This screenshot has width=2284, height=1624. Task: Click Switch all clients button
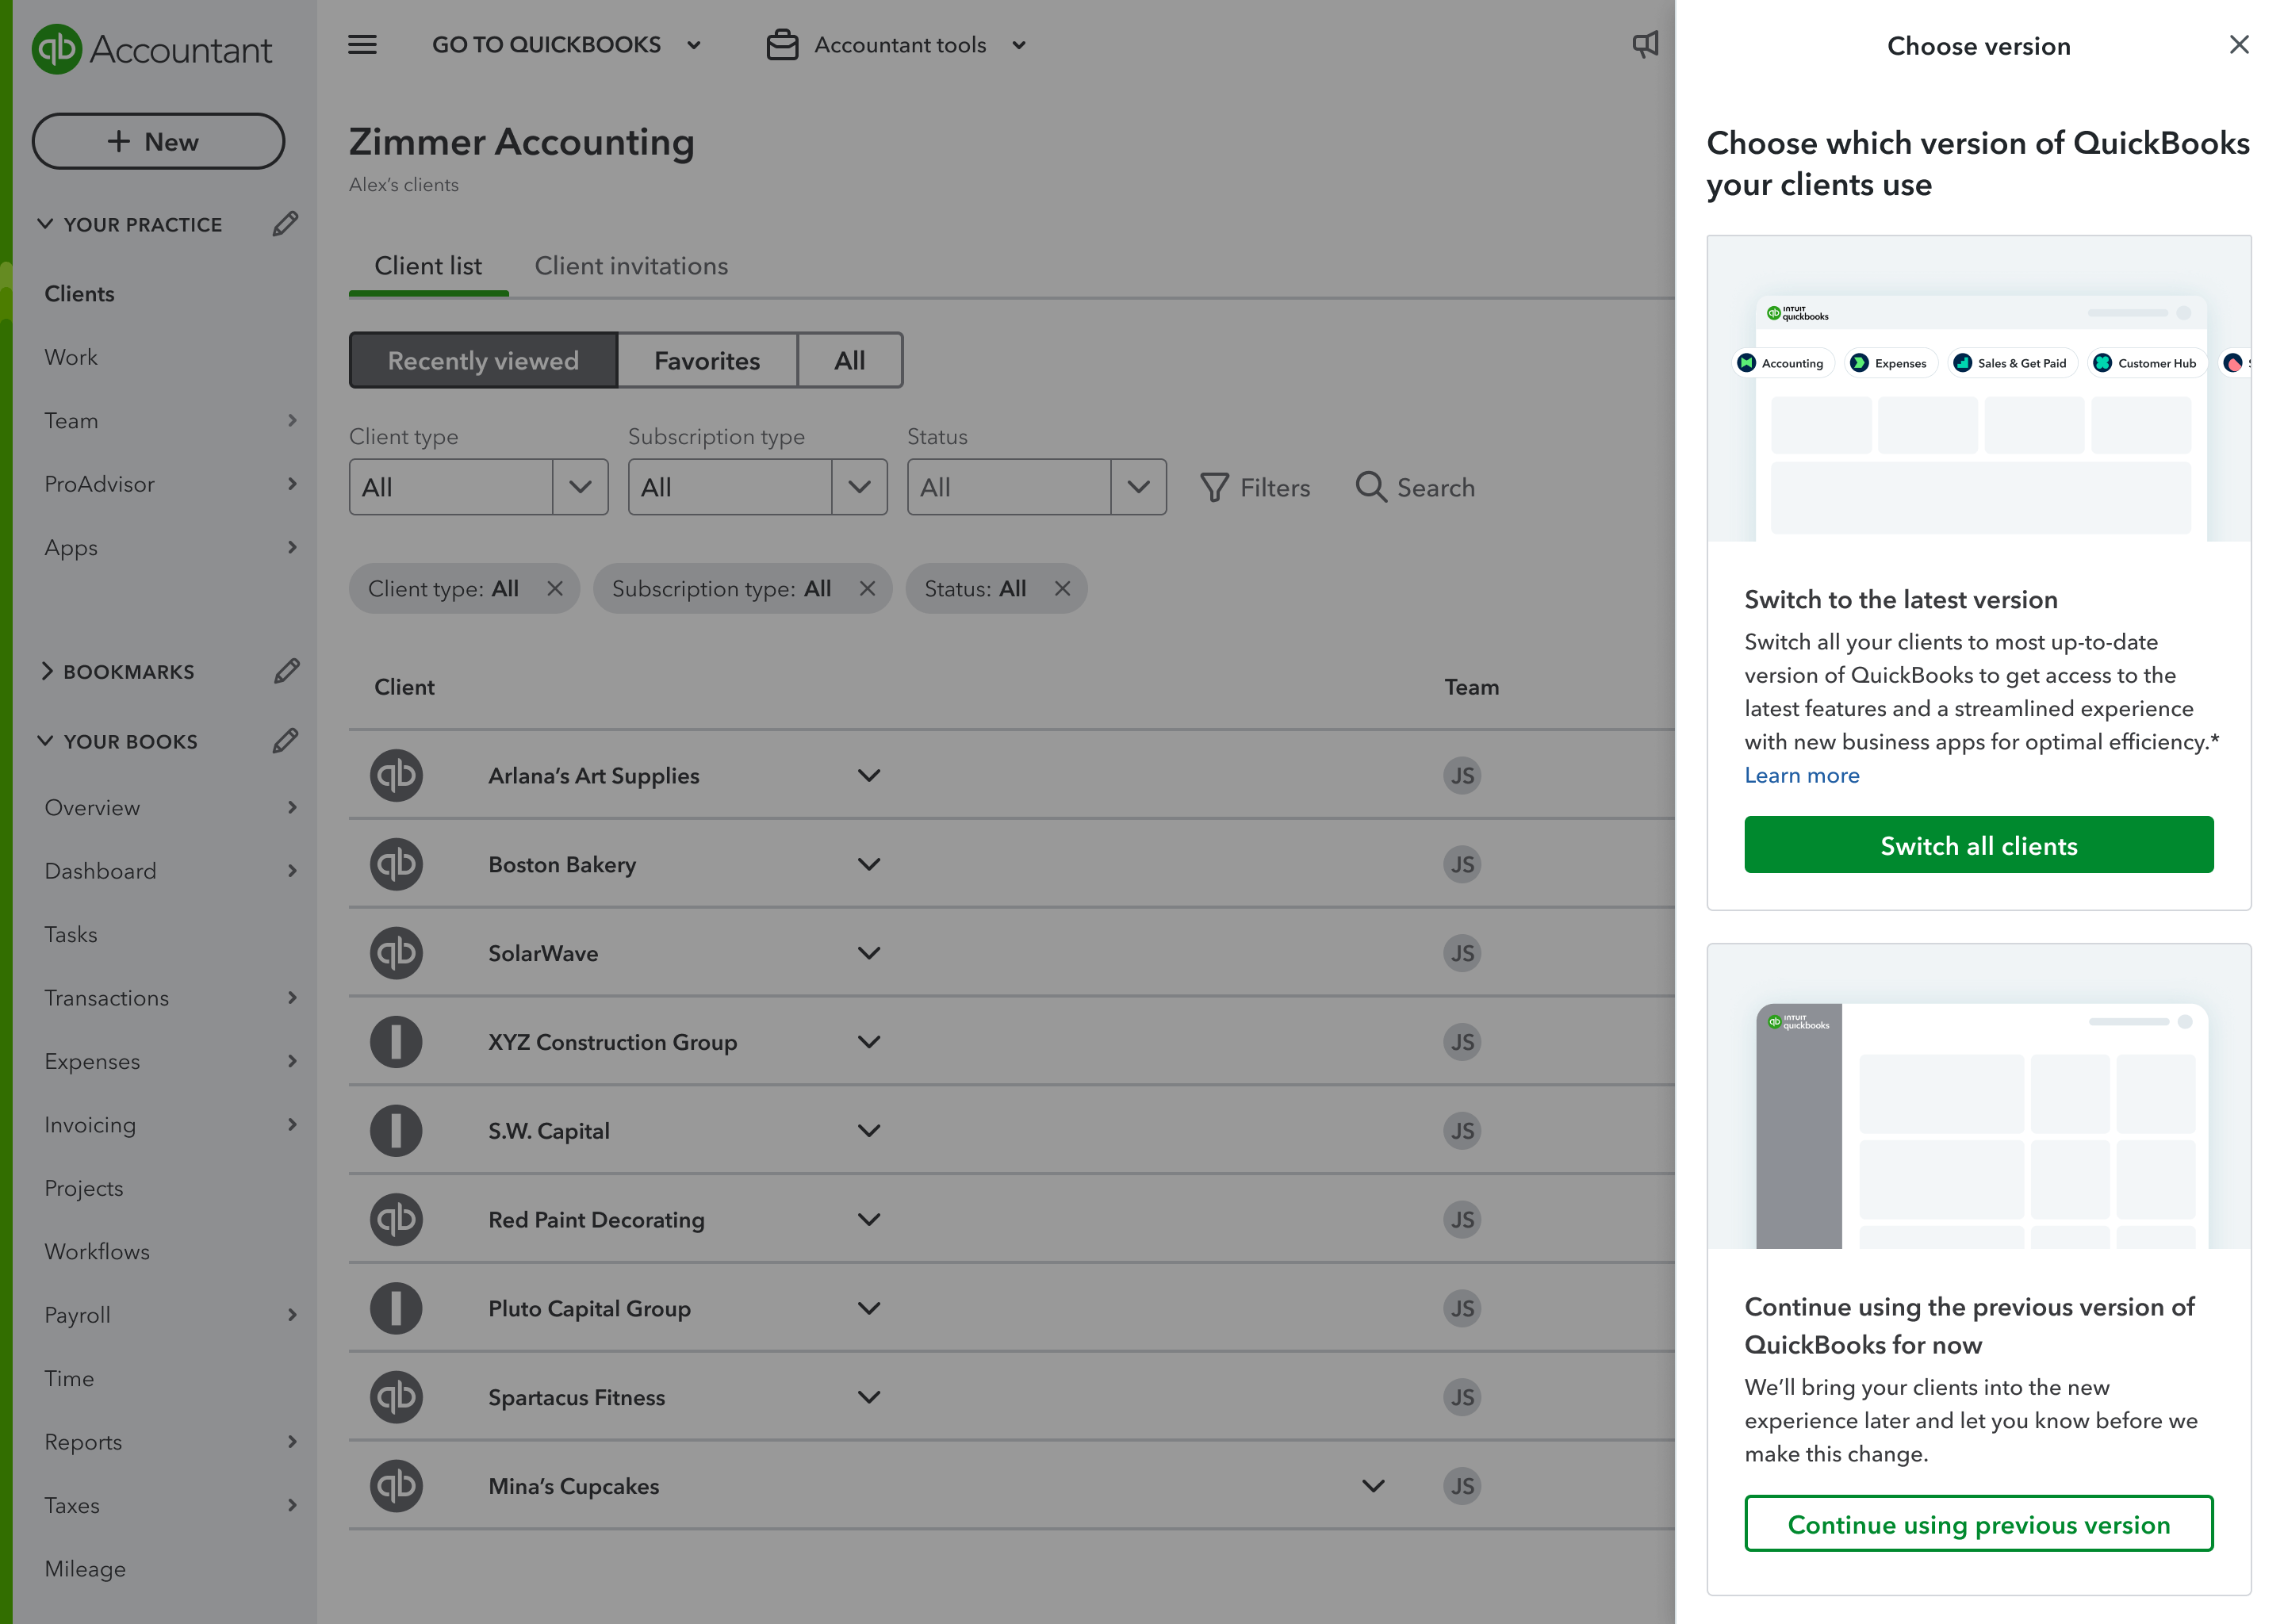coord(1979,845)
